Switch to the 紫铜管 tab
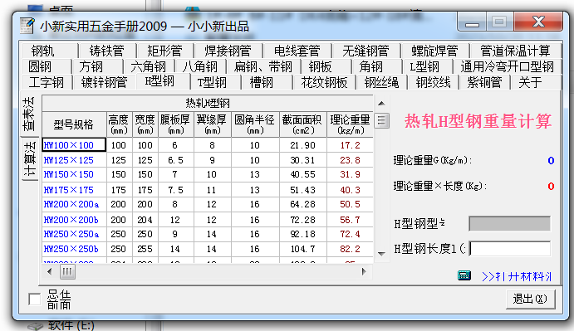574x331 pixels. pos(484,83)
